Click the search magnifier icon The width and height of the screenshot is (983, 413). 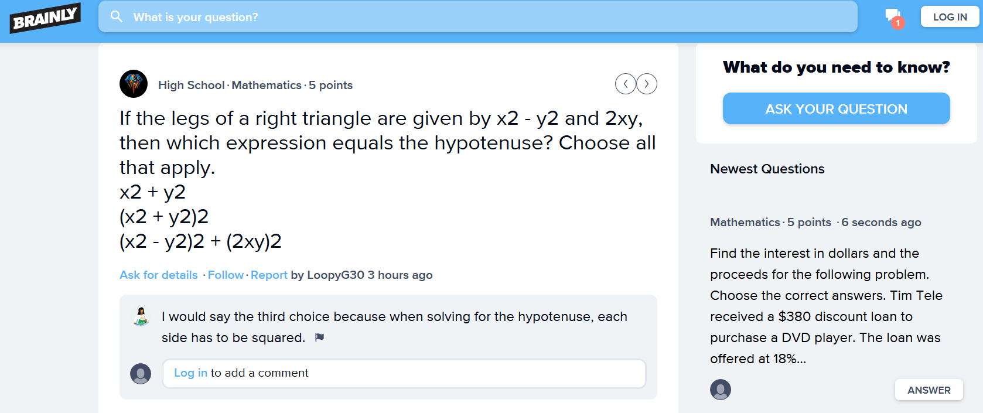[x=117, y=16]
